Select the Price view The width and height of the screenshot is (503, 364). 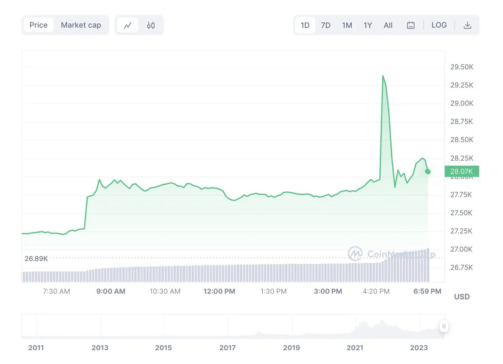(x=39, y=25)
